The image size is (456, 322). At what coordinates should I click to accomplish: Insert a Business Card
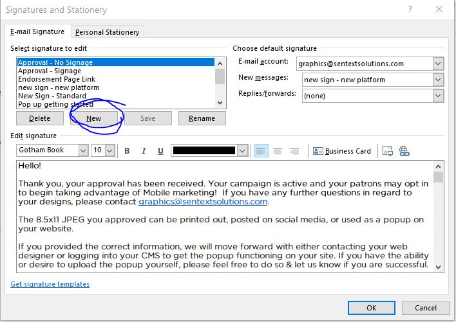click(x=343, y=151)
